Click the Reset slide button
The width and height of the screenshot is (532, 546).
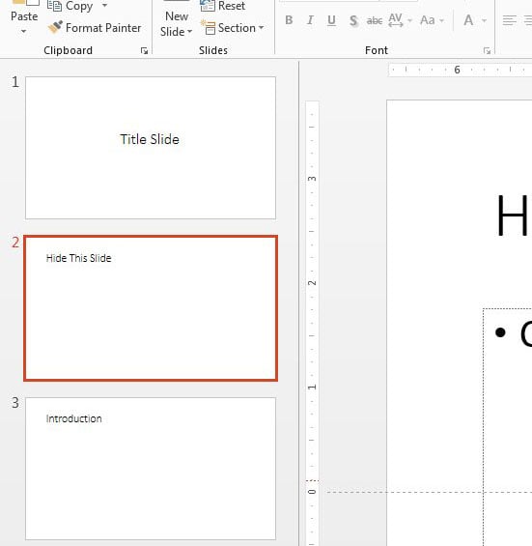pyautogui.click(x=223, y=6)
